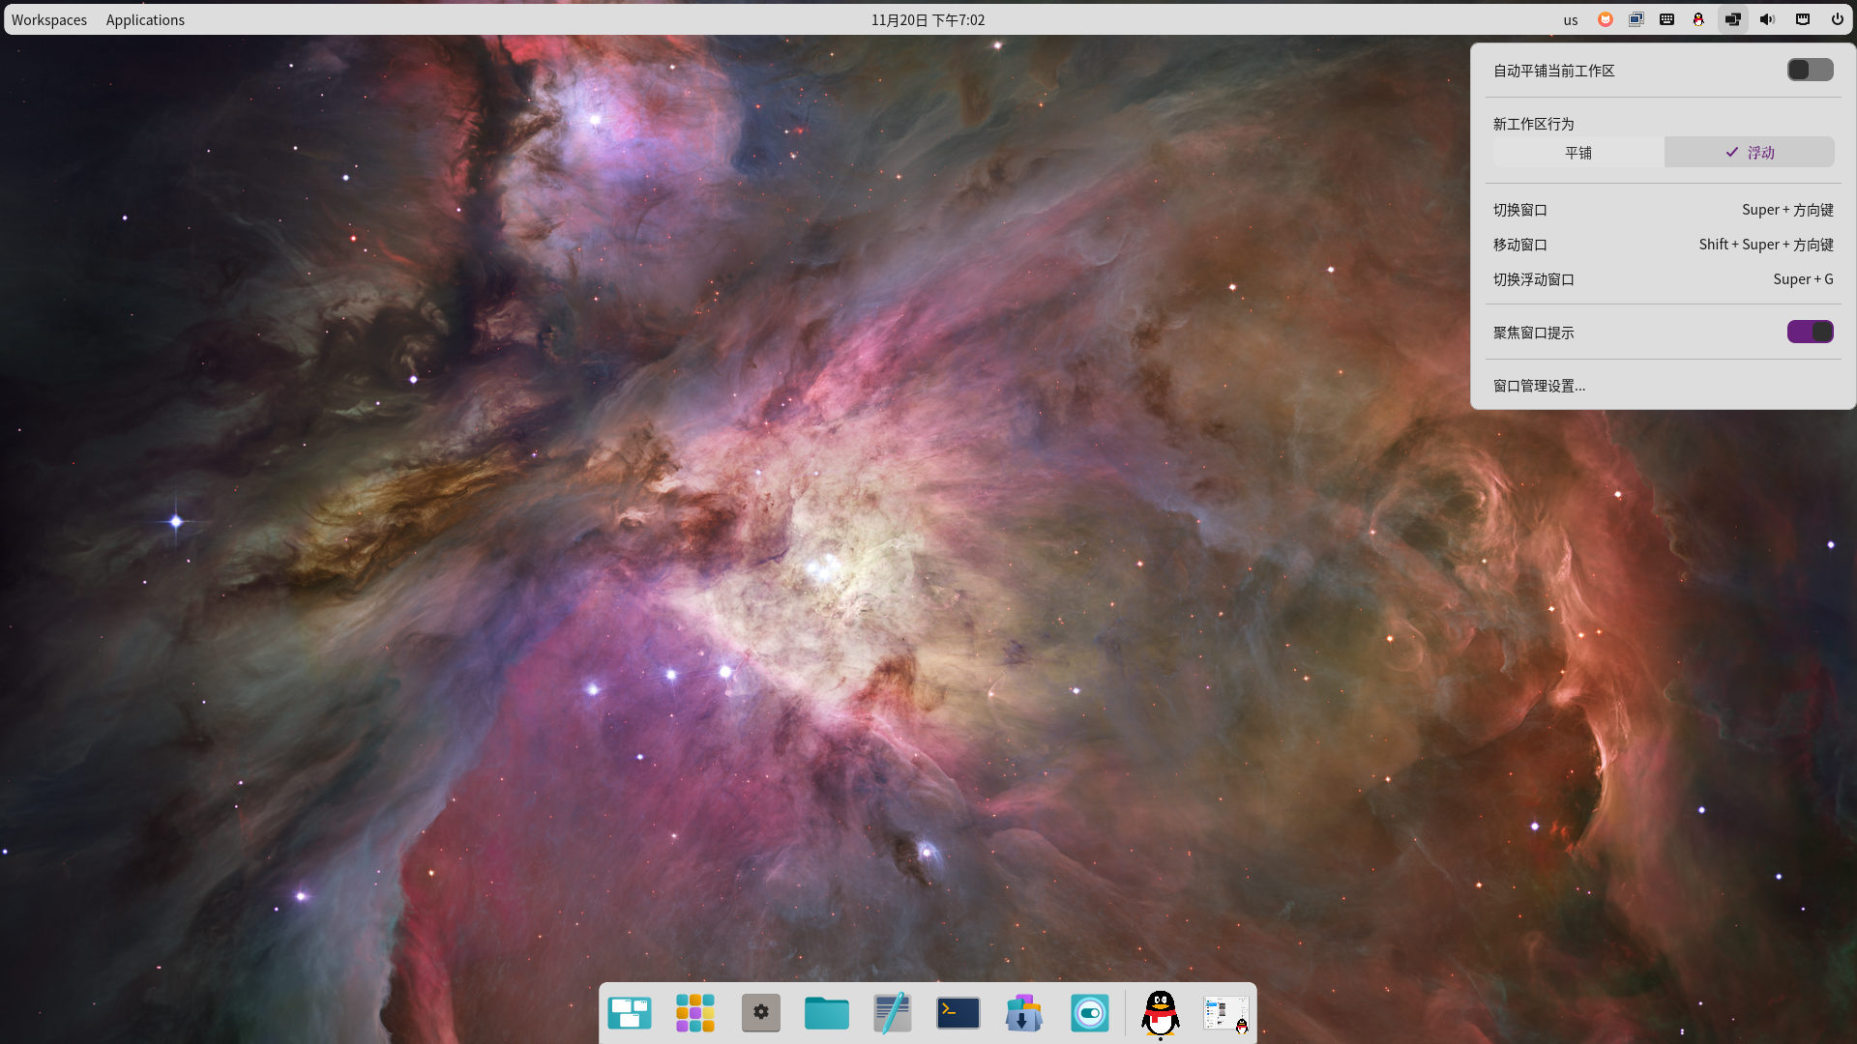Open the workspaces overview dock icon

(629, 1013)
